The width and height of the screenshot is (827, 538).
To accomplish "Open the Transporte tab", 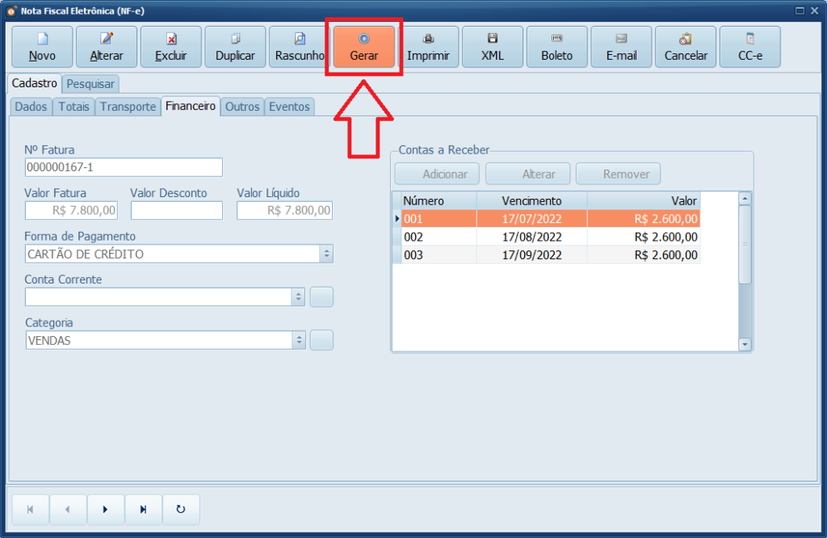I will click(x=128, y=107).
